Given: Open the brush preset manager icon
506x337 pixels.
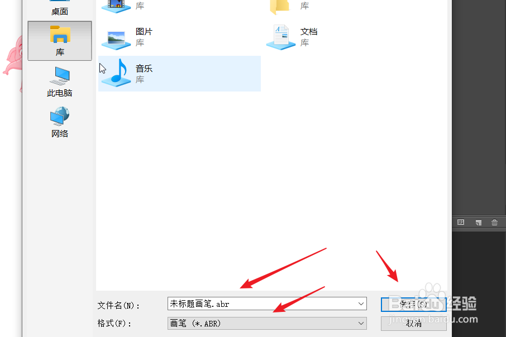Looking at the screenshot, I should click(x=461, y=222).
